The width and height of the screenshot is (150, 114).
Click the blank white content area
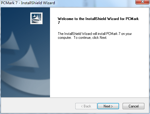pyautogui.click(x=99, y=68)
